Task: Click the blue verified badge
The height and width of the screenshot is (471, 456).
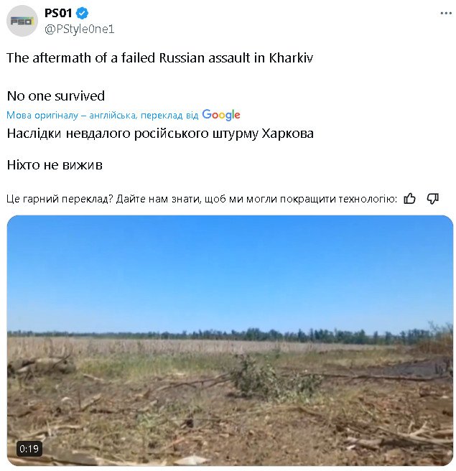Action: [x=83, y=13]
